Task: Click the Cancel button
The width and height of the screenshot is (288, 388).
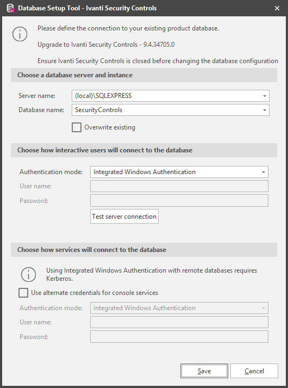Action: (254, 371)
